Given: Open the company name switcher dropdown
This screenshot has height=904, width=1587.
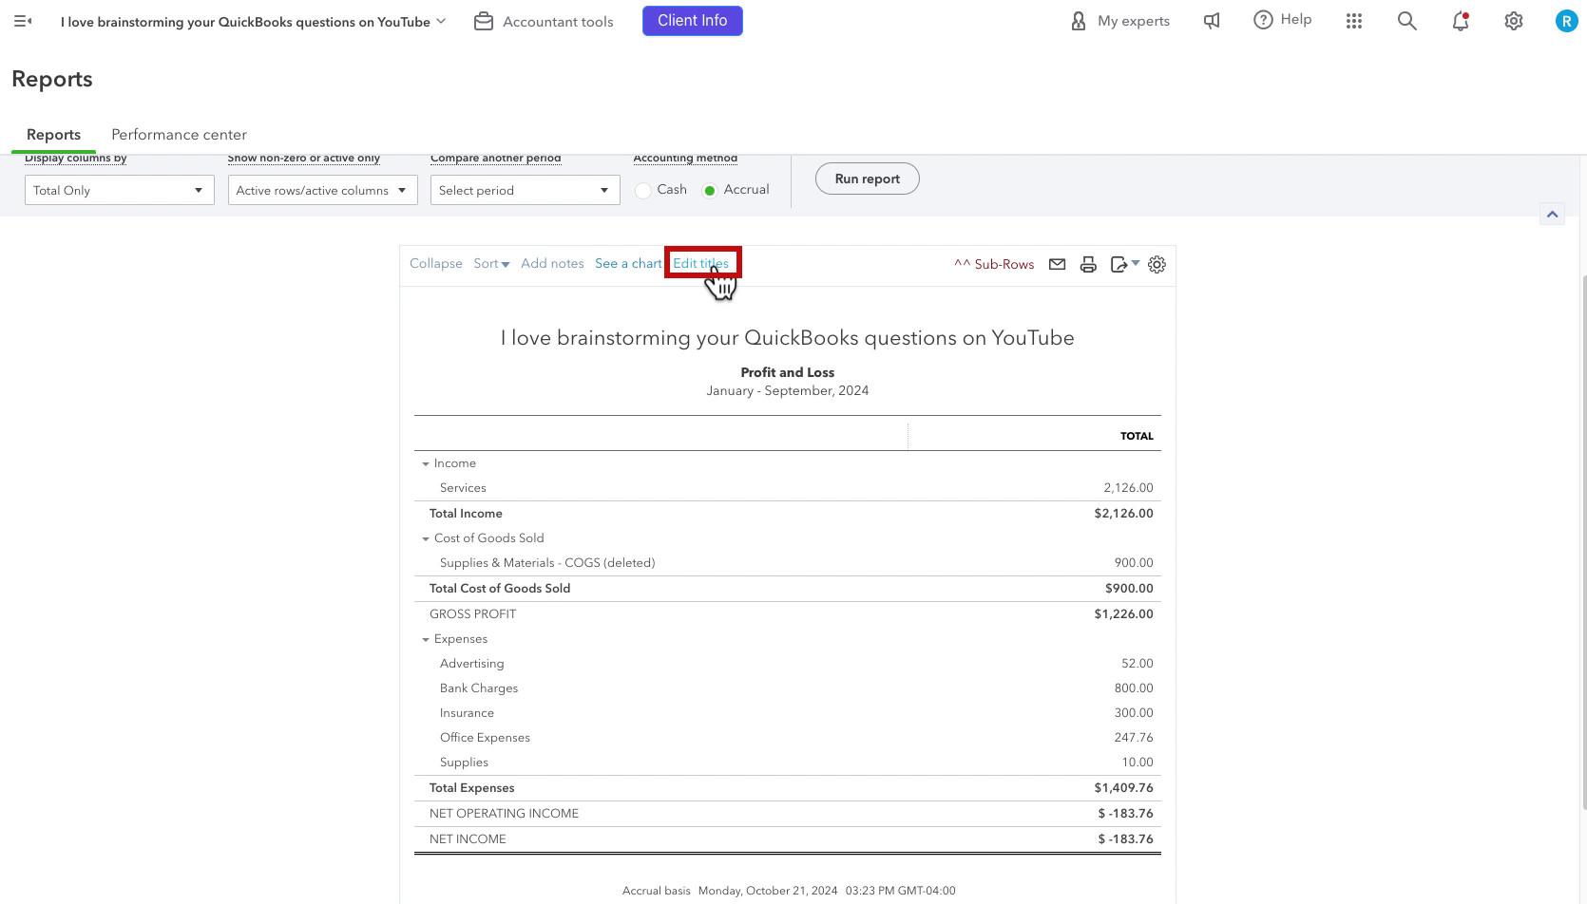Looking at the screenshot, I should [x=253, y=21].
